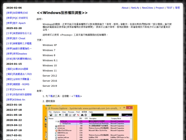Open the 管理 link
Screen dimensions: 186x140
(177, 8)
